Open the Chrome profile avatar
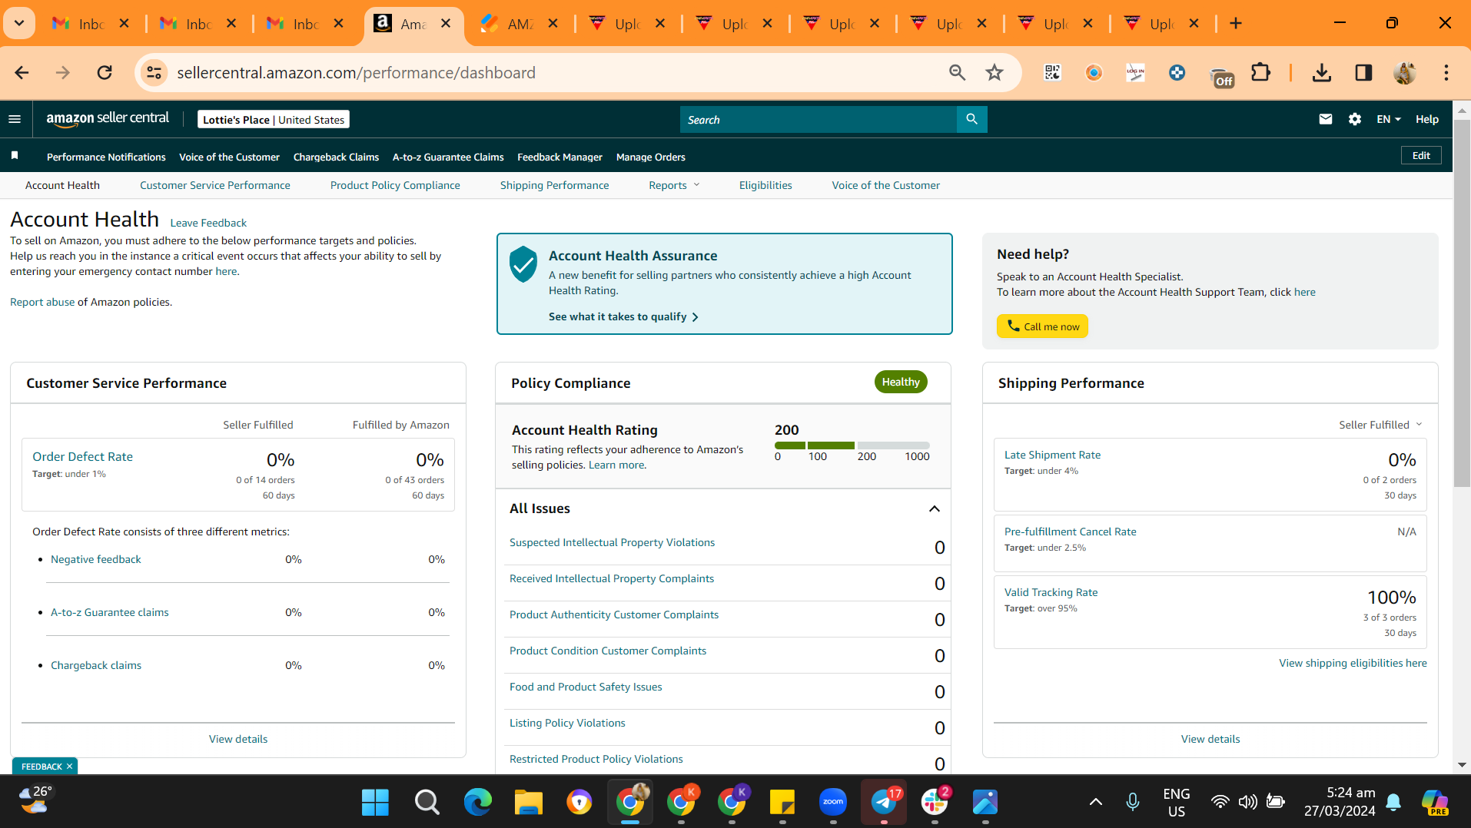The height and width of the screenshot is (828, 1471). coord(1405,73)
